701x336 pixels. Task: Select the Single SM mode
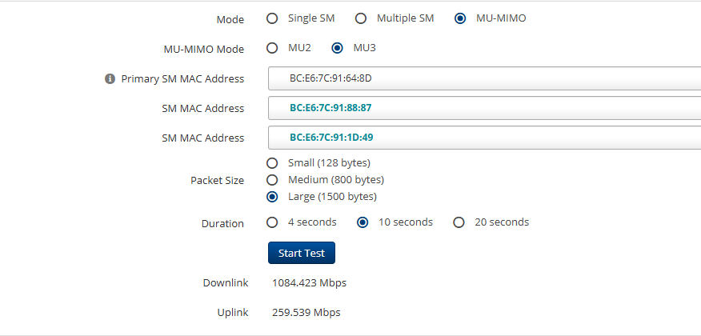coord(272,18)
